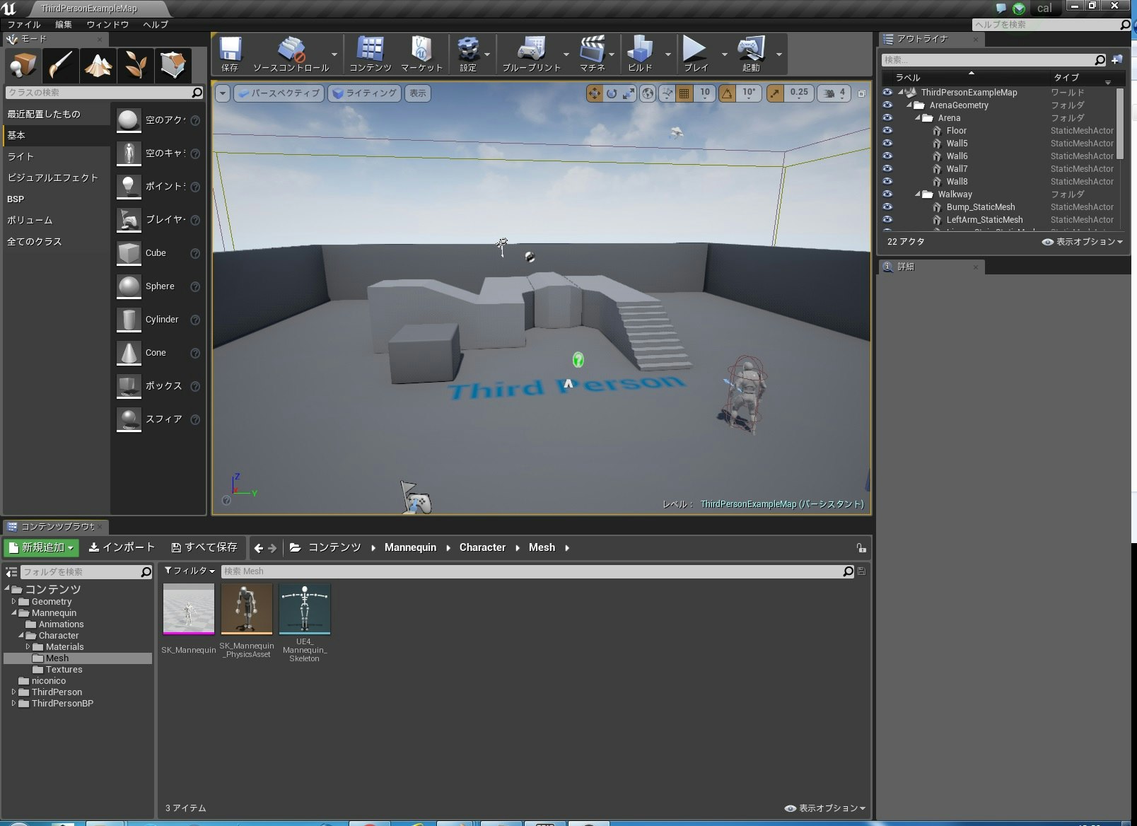The height and width of the screenshot is (826, 1137).
Task: Hide Wall6 actor via eye icon
Action: tap(887, 156)
